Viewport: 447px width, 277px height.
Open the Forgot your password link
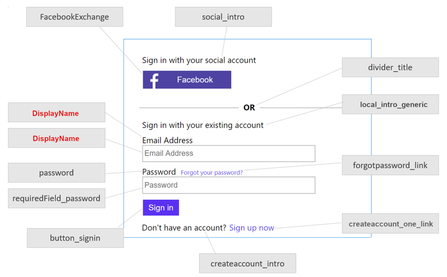pyautogui.click(x=211, y=173)
